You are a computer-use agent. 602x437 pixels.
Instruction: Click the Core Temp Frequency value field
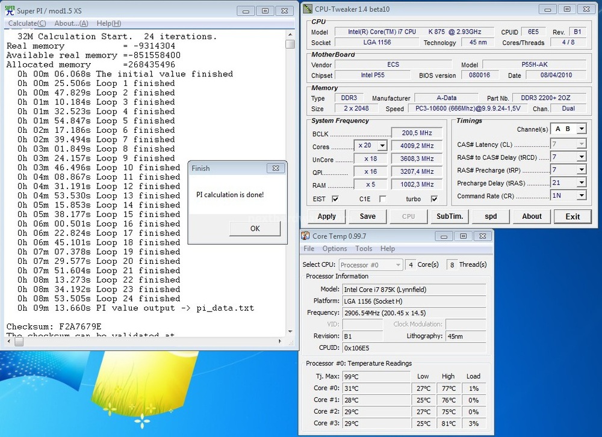[414, 313]
